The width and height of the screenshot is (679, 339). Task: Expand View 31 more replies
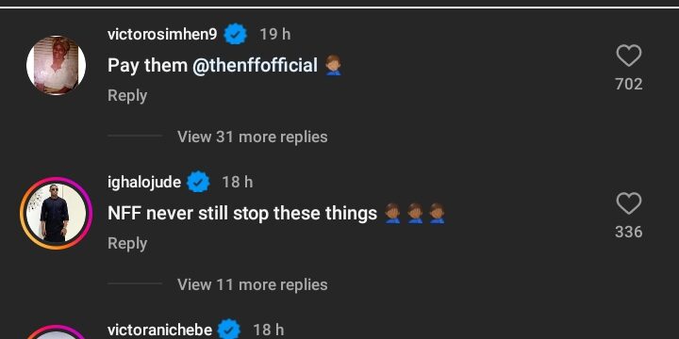pyautogui.click(x=252, y=137)
